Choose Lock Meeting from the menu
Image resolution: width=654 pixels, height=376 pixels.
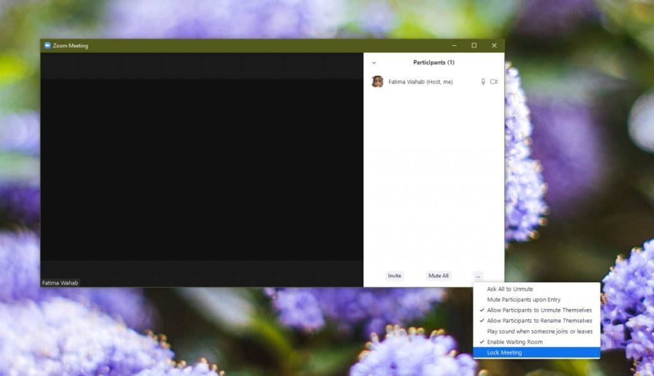click(505, 352)
